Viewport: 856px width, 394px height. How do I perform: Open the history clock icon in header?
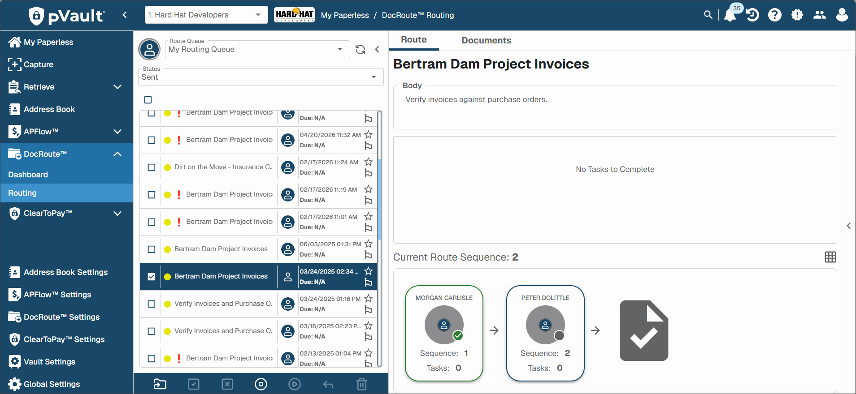coord(752,15)
